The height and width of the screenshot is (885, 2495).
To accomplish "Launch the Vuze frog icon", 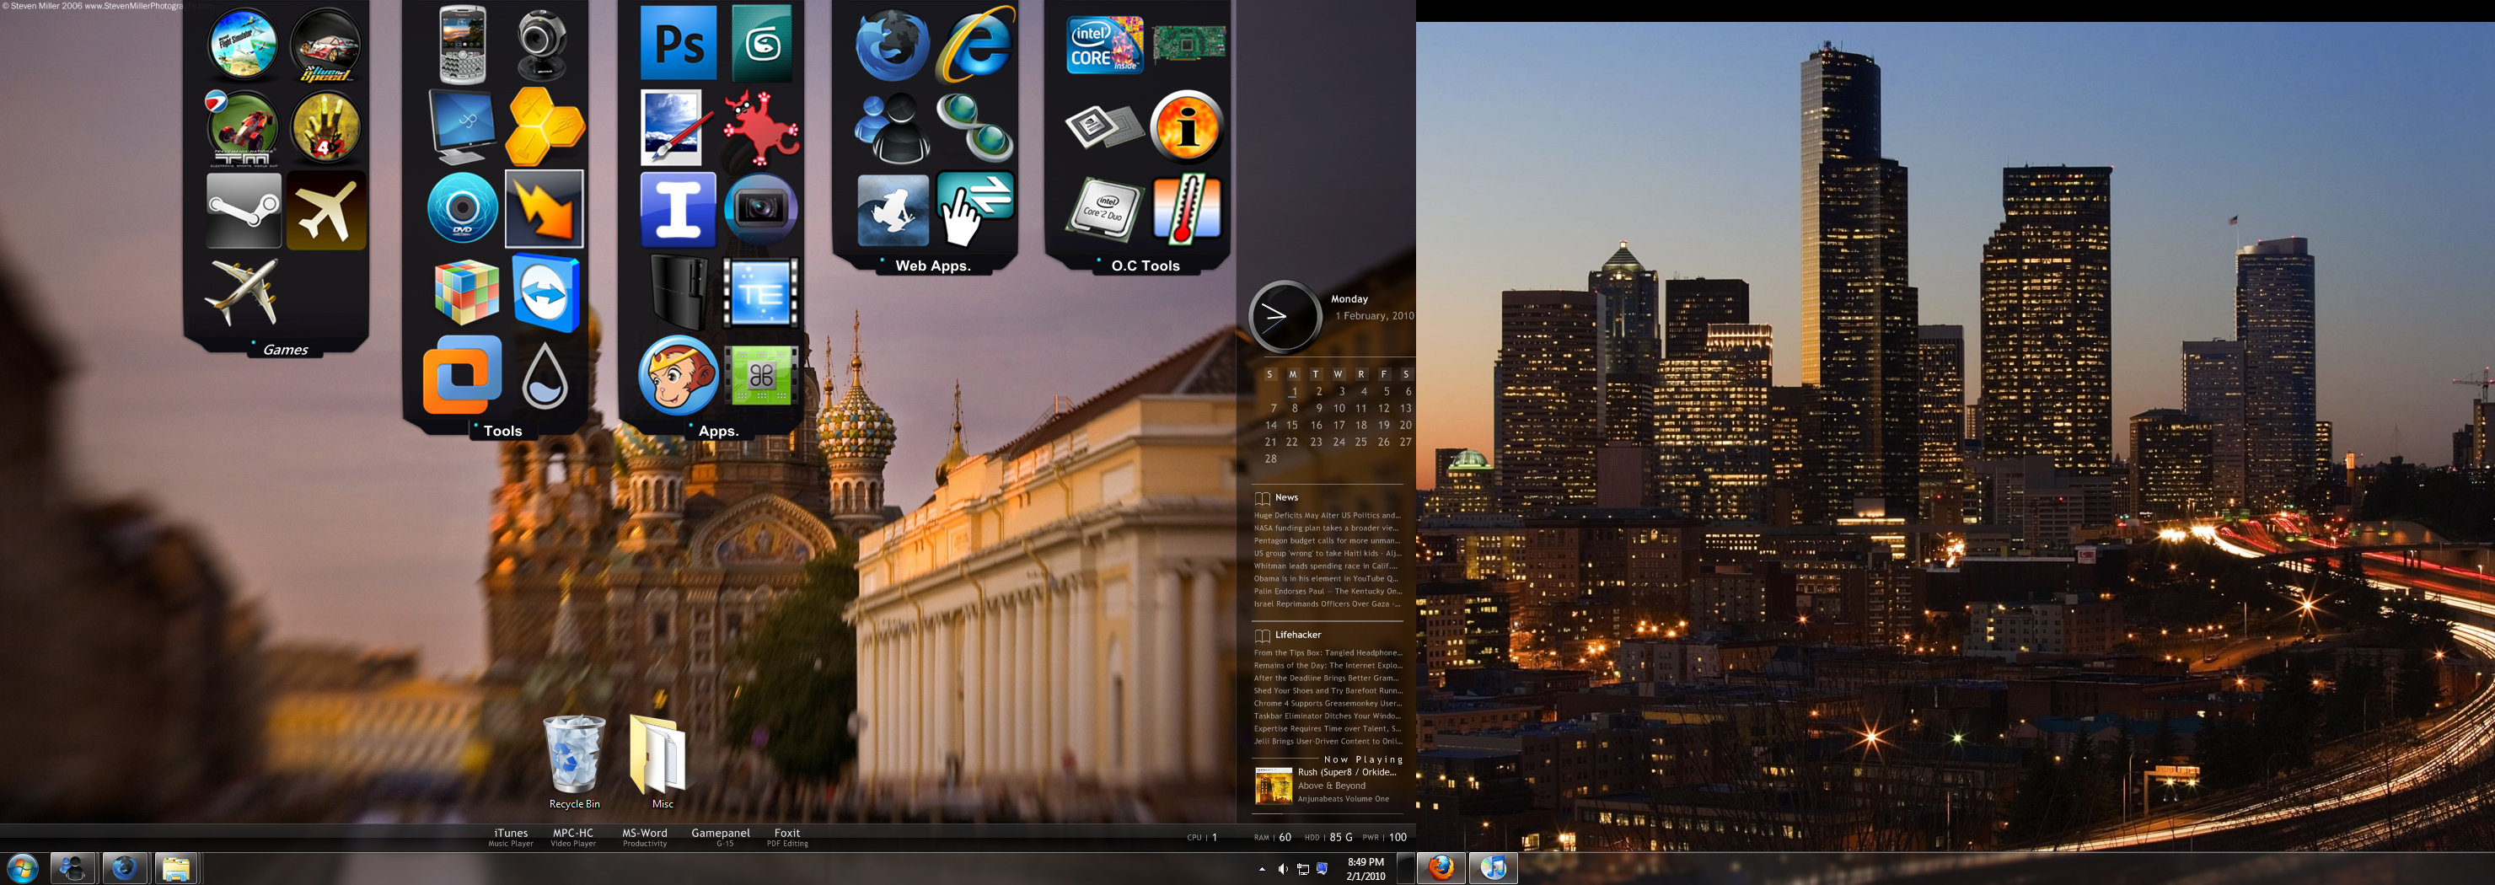I will click(892, 210).
